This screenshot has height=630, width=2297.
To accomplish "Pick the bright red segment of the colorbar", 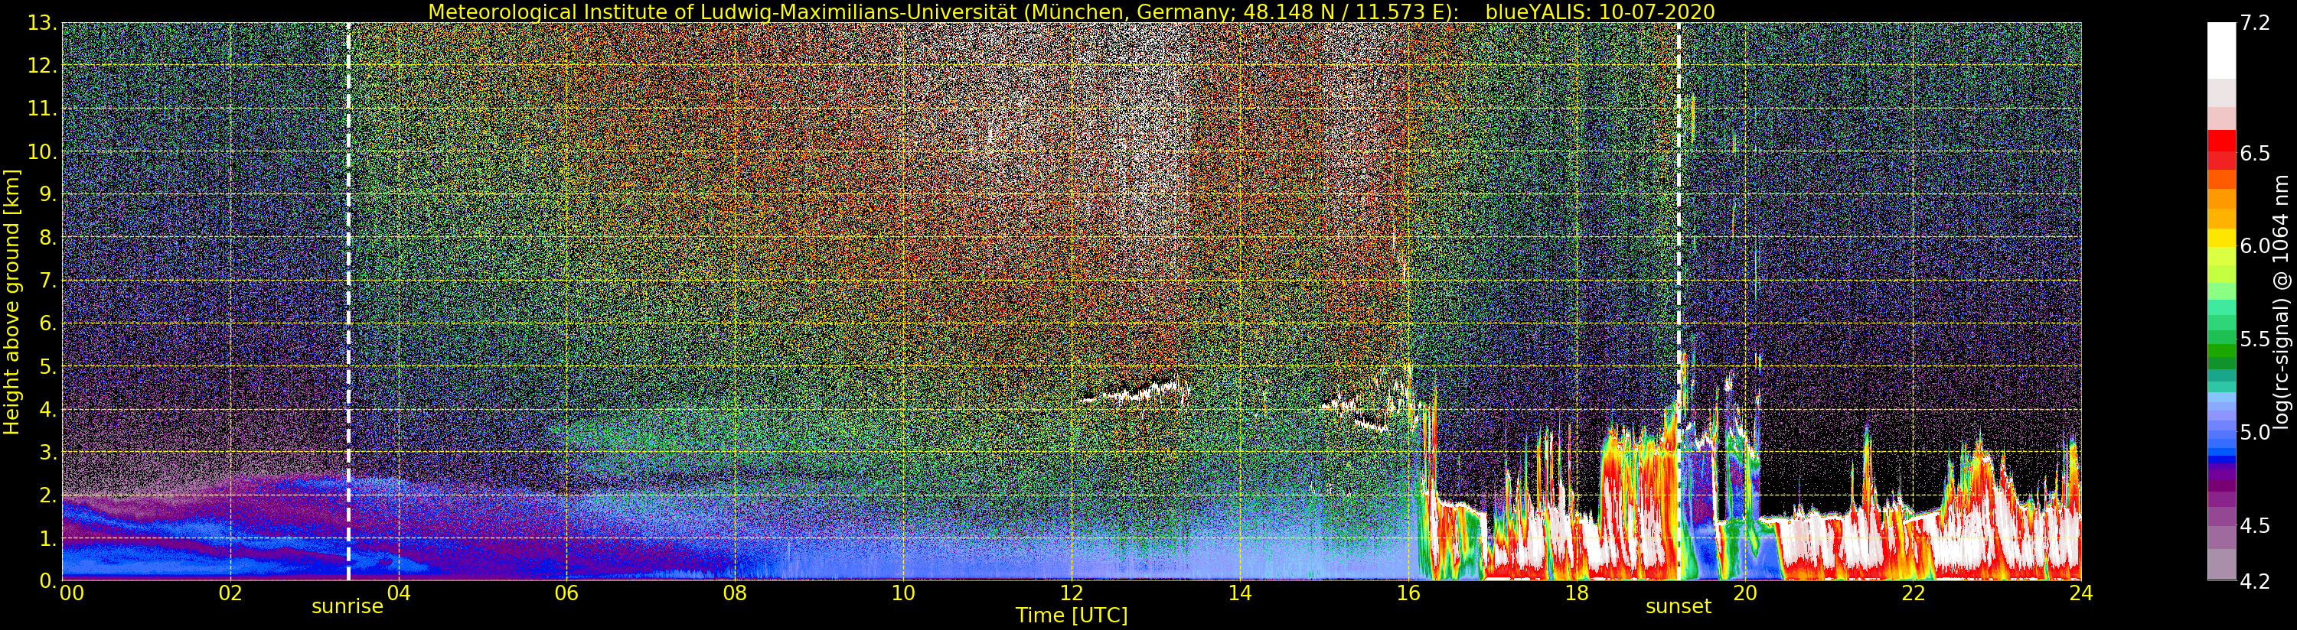I will point(2221,141).
